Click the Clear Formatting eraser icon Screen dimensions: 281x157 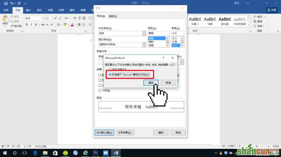[x=75, y=18]
